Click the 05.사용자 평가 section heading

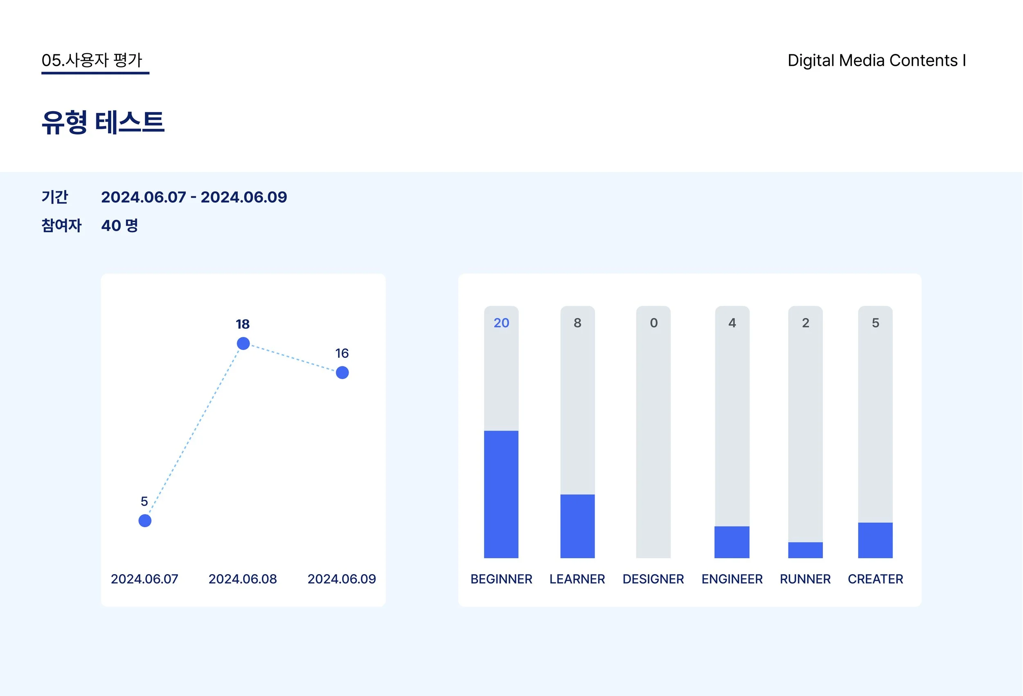coord(92,60)
